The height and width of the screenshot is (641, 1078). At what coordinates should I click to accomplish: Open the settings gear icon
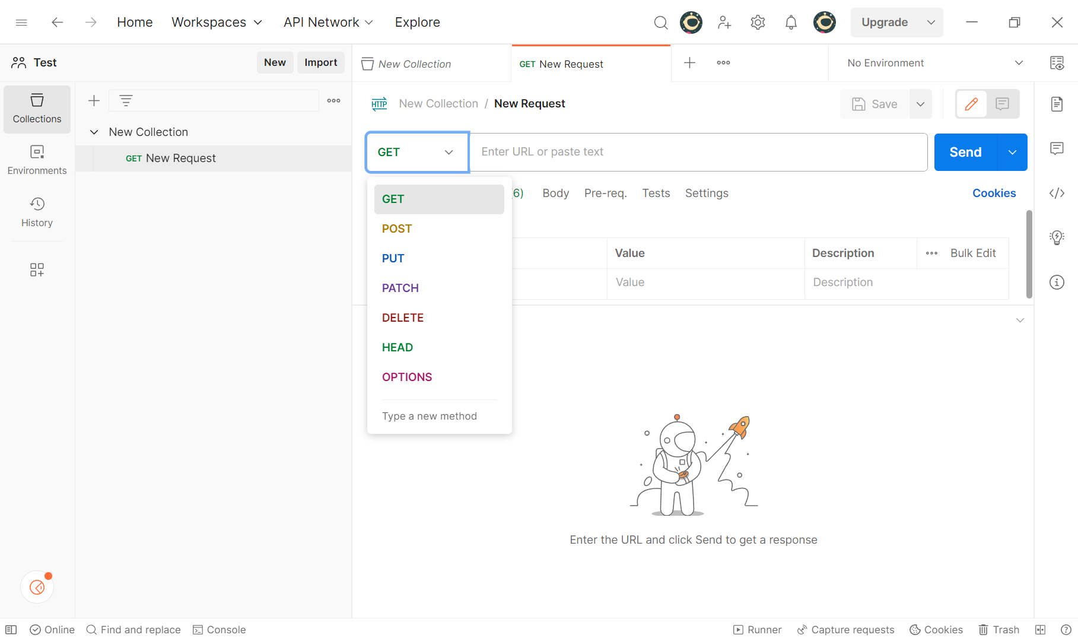click(x=758, y=23)
